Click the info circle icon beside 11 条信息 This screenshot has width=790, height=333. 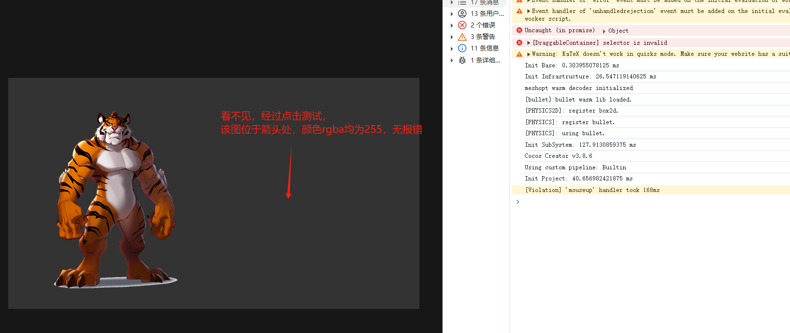click(x=462, y=48)
